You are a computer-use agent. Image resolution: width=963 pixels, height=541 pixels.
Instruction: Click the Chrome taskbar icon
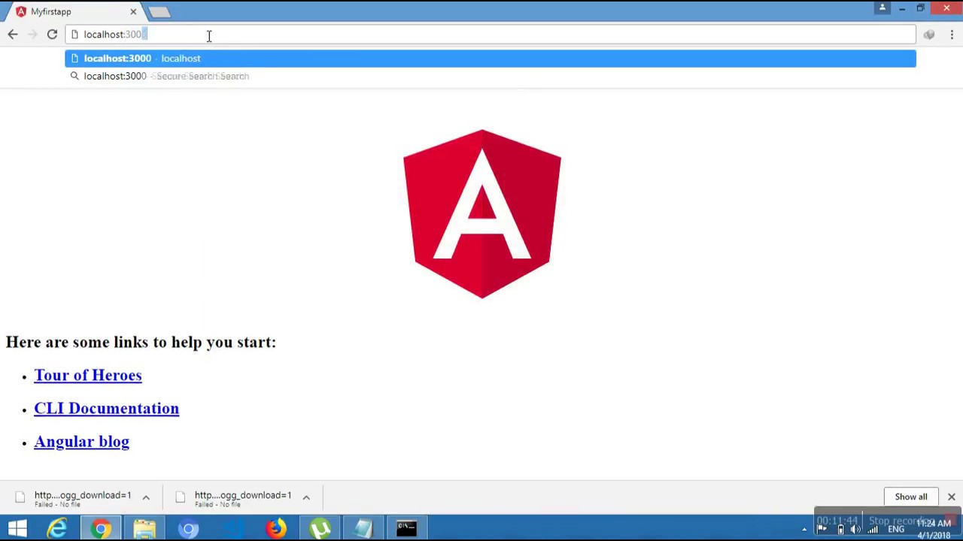[x=101, y=528]
